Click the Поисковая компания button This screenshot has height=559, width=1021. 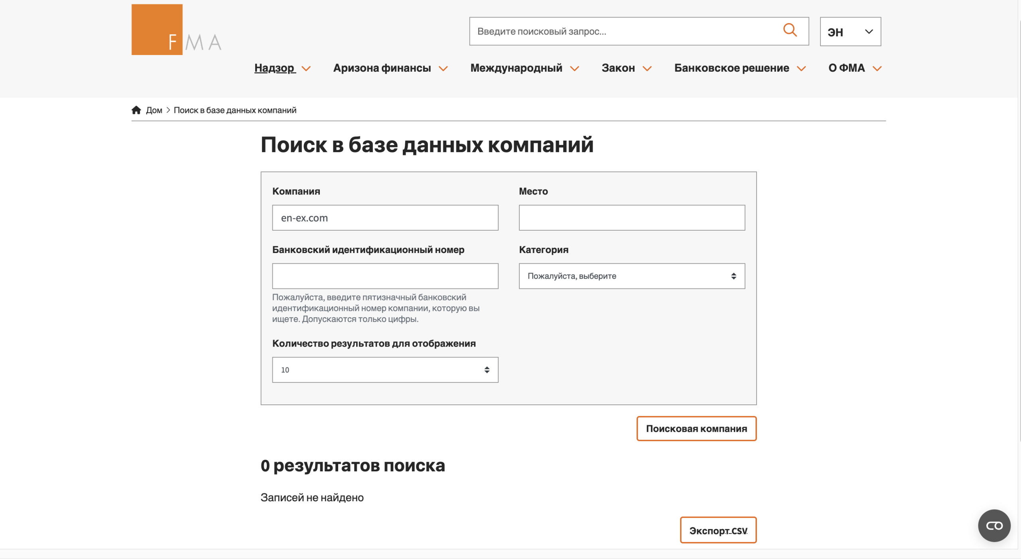pyautogui.click(x=696, y=428)
